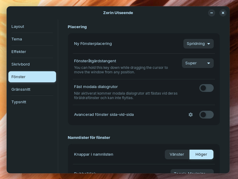Minimize the Zorin Utseende window

212,13
